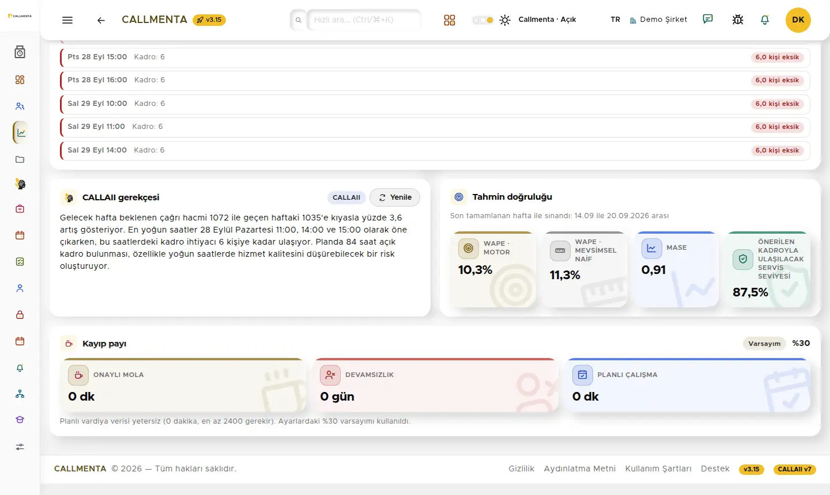This screenshot has width=830, height=495.
Task: Open the sidebar bell icon
Action: [20, 368]
